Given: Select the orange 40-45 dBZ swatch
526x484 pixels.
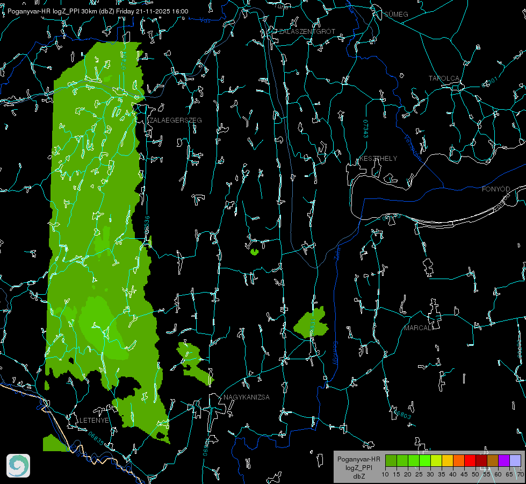Looking at the screenshot, I should [459, 460].
